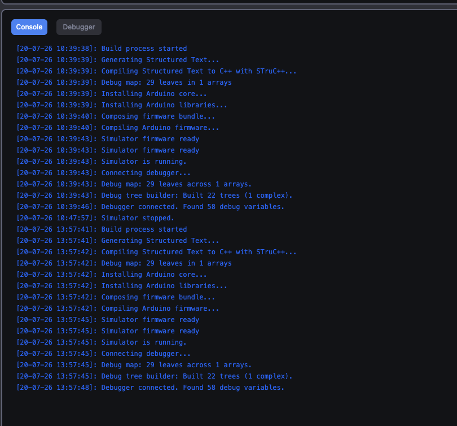Click 'Debug map: 29 leaves in 1 arrays' at 13:57:42
Screen dimensions: 457x426
[124, 263]
